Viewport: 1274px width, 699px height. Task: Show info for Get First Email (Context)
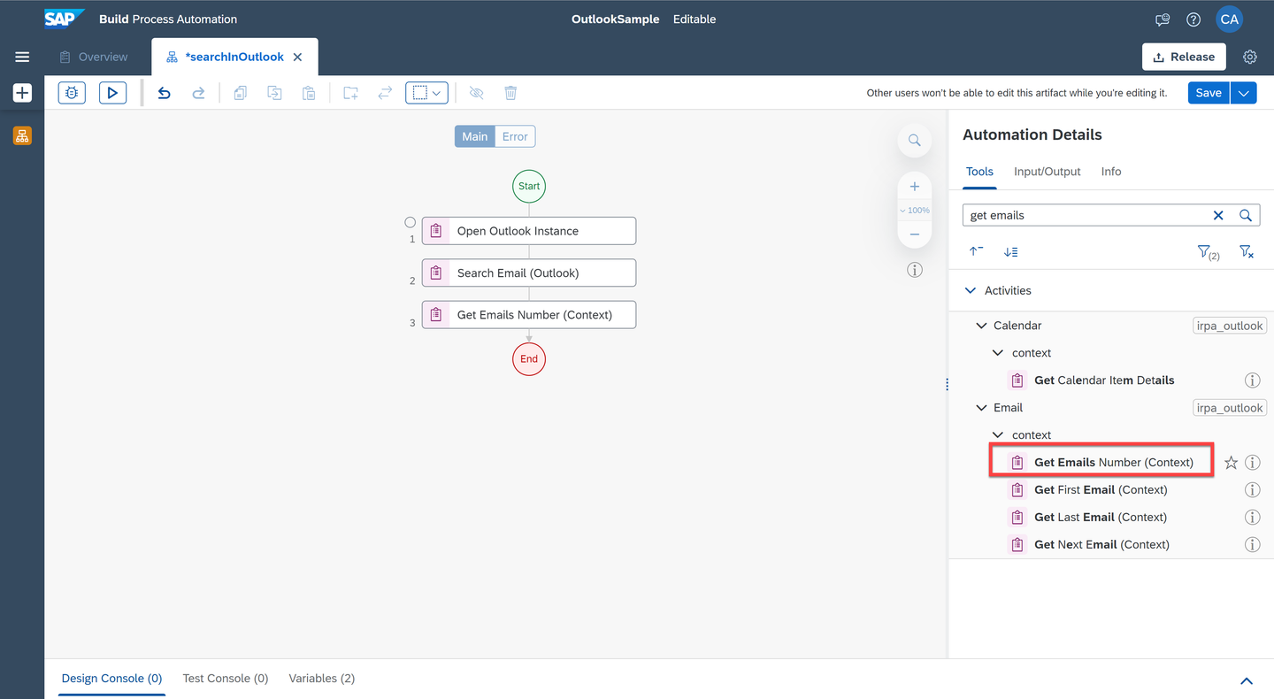click(1253, 490)
